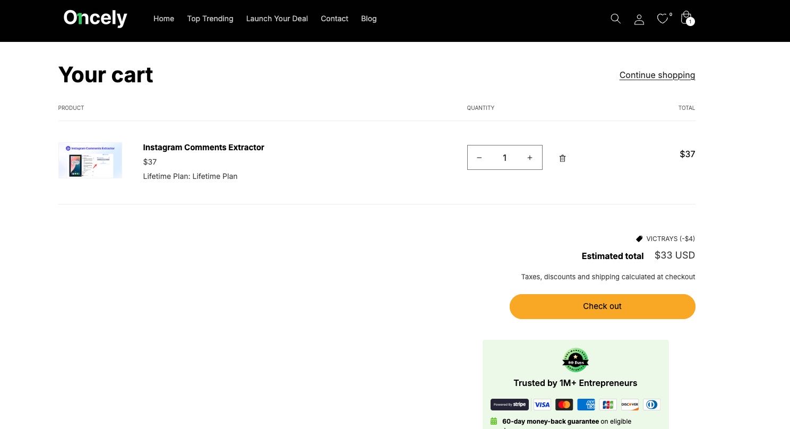Remove Instagram Comments Extractor with trash icon
790x429 pixels.
(562, 158)
